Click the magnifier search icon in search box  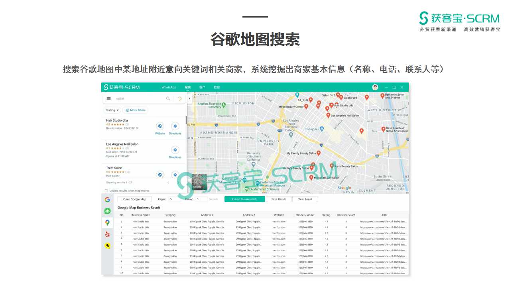coord(168,98)
